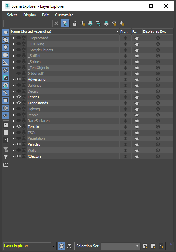Screen dimensions: 176x252
Task: Click Freeze/Unfreeze All Layers snowflake icon
Action: pyautogui.click(x=122, y=24)
